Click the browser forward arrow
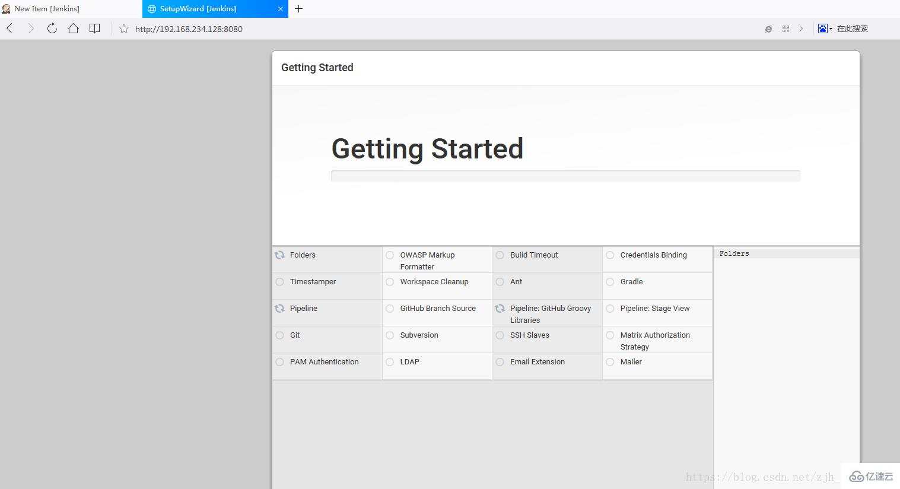900x489 pixels. coord(31,28)
